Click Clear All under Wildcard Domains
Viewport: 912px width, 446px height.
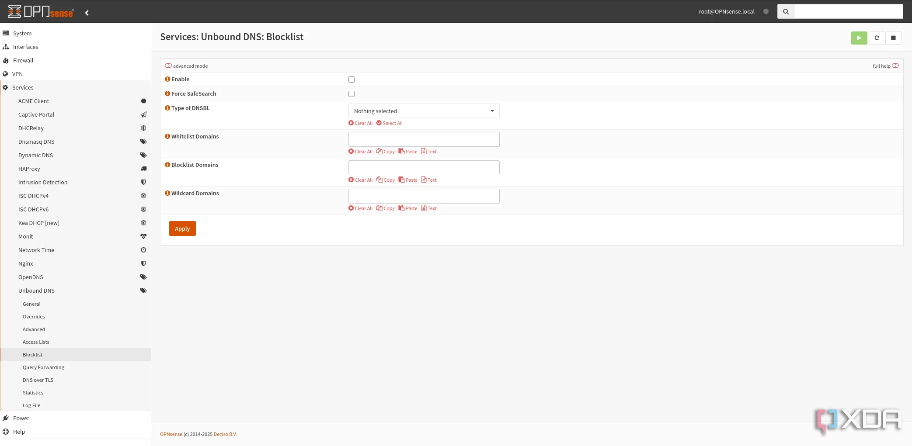point(361,208)
